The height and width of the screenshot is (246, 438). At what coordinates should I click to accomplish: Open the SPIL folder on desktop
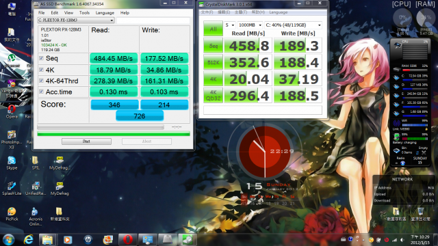point(36,163)
